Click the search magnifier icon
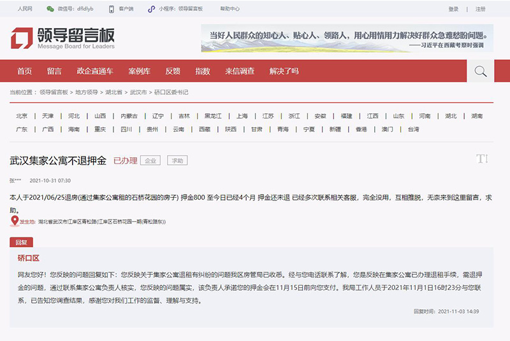Screen dimensions: 510x341 pos(480,71)
